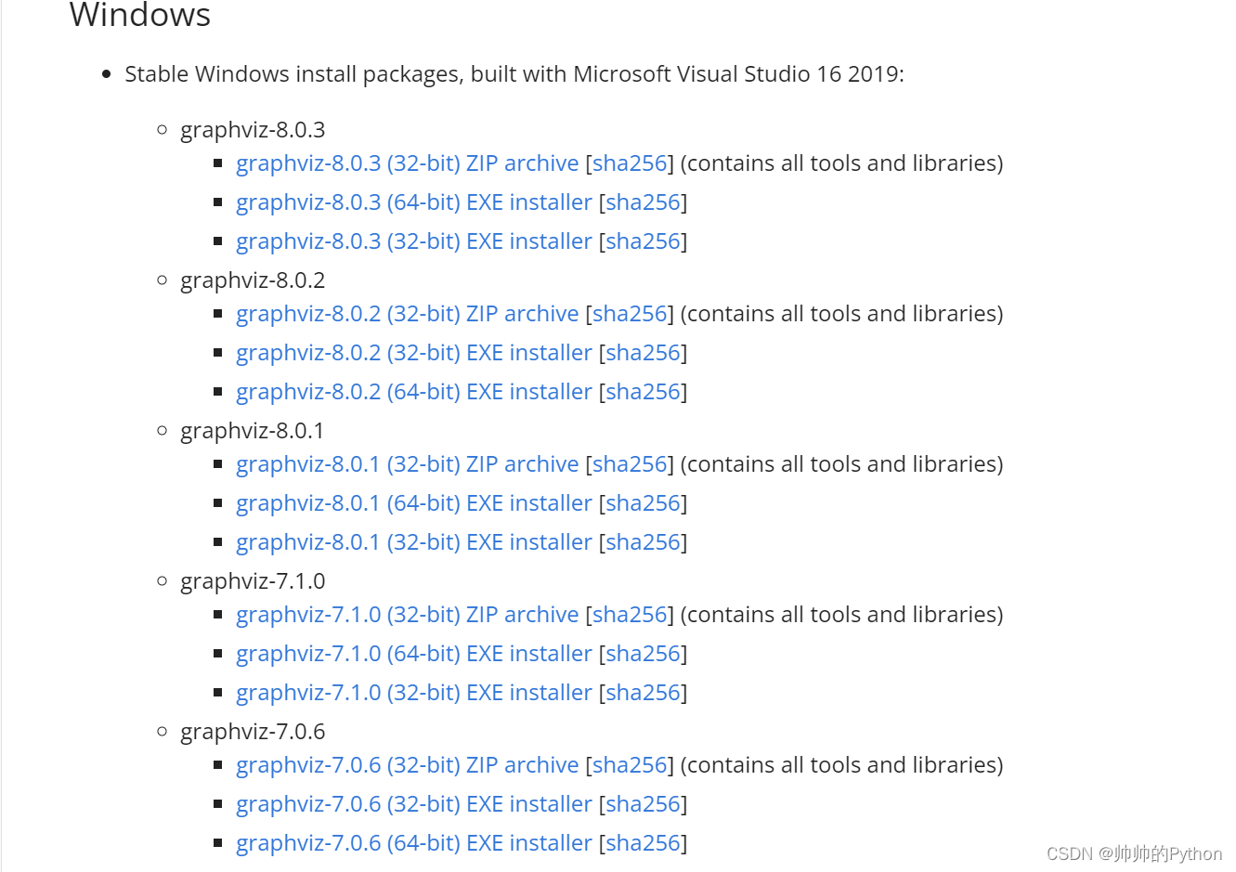View sha256 for graphviz-7.1.0 64-bit EXE installer
Viewport: 1236px width, 872px height.
click(x=644, y=654)
